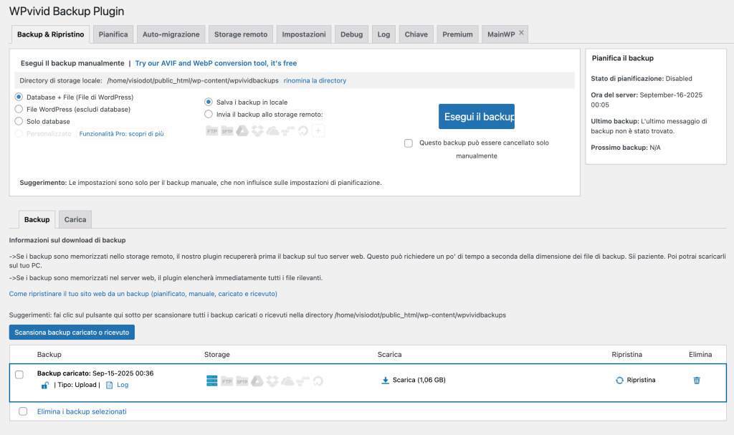The image size is (734, 435).
Task: Select the 'File WordPress (escludi database)' option
Action: click(19, 109)
